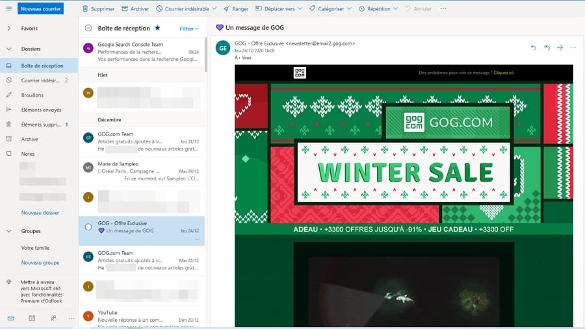
Task: Open the Calendar icon in bottom bar
Action: coord(32,318)
